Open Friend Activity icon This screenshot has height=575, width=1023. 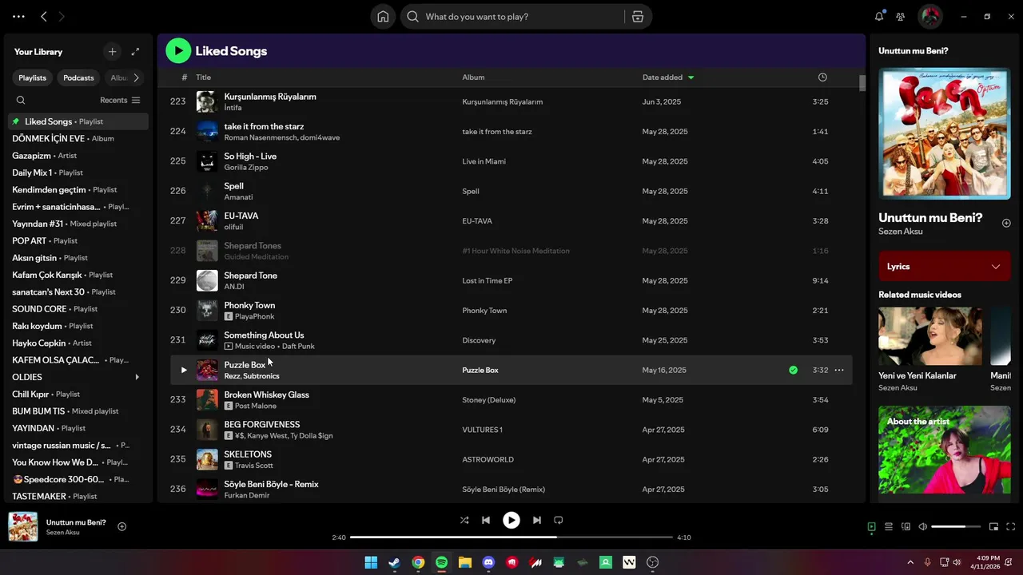point(901,17)
